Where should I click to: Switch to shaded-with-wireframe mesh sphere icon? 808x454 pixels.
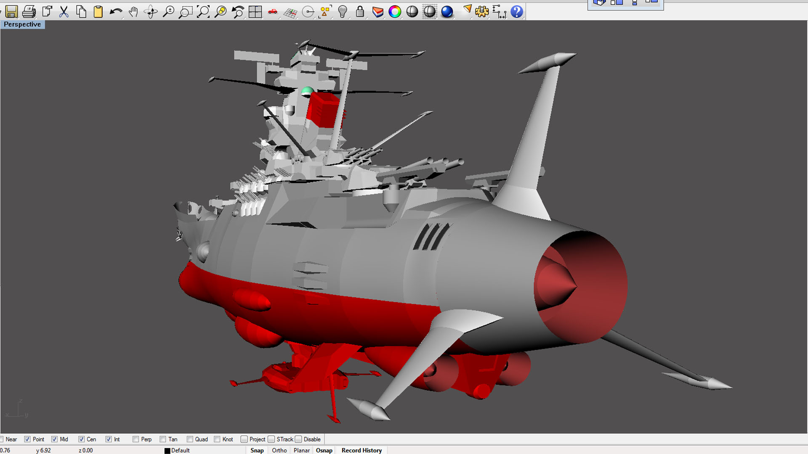click(430, 11)
